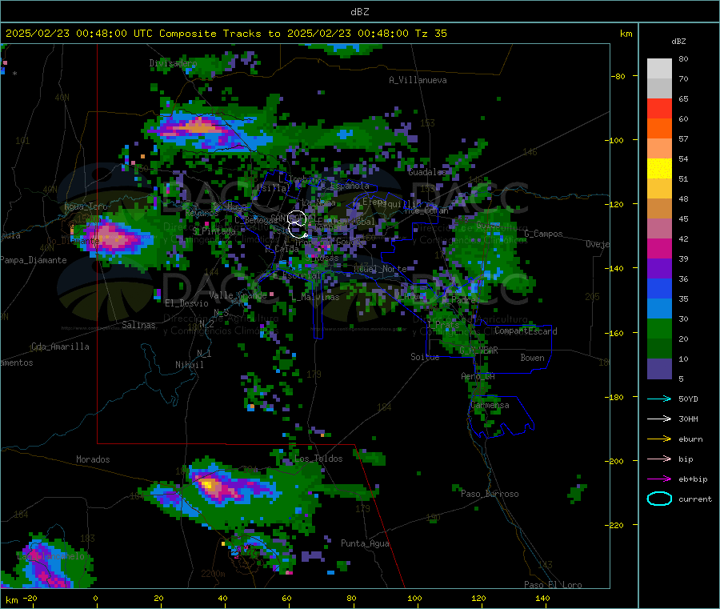The height and width of the screenshot is (609, 720).
Task: Click the La_Nora map label
Action: [318, 202]
